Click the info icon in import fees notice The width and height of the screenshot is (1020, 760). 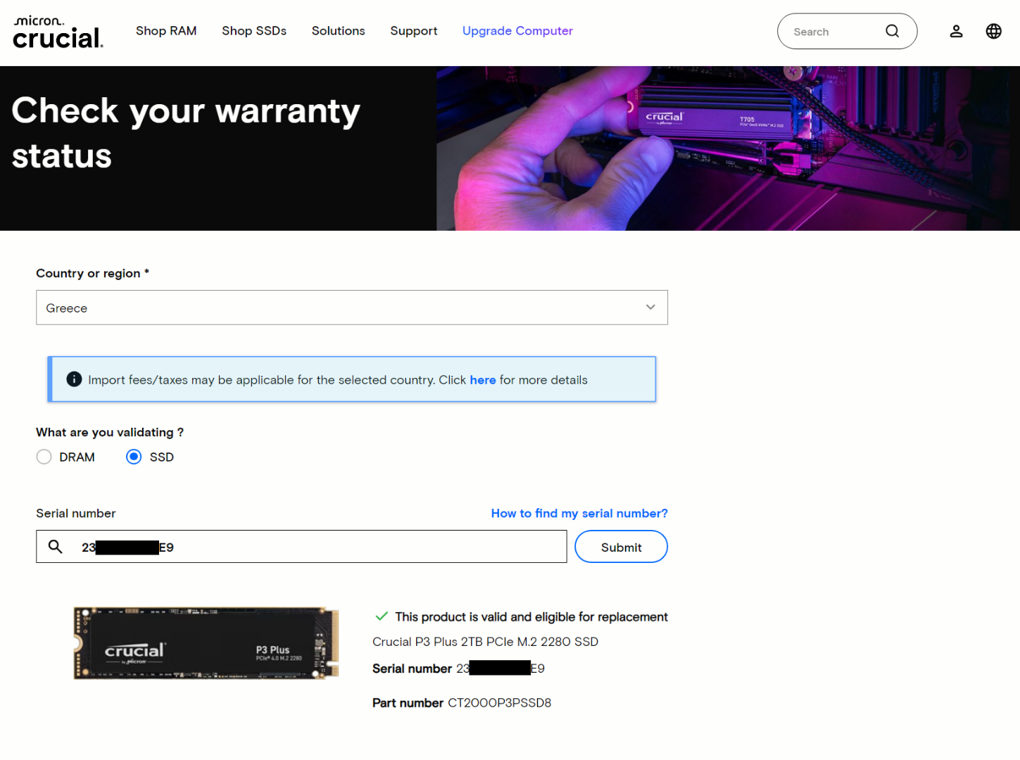(x=74, y=379)
